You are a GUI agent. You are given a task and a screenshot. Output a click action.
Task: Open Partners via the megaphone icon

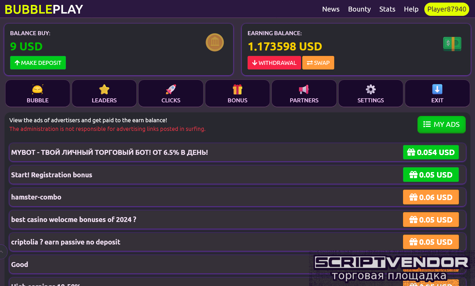(x=304, y=90)
